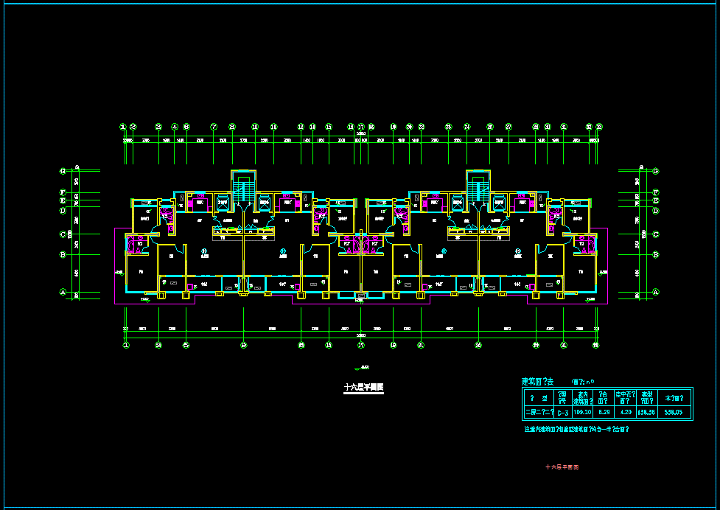The image size is (720, 510).
Task: Click the 538.05 value in the area table
Action: click(674, 413)
